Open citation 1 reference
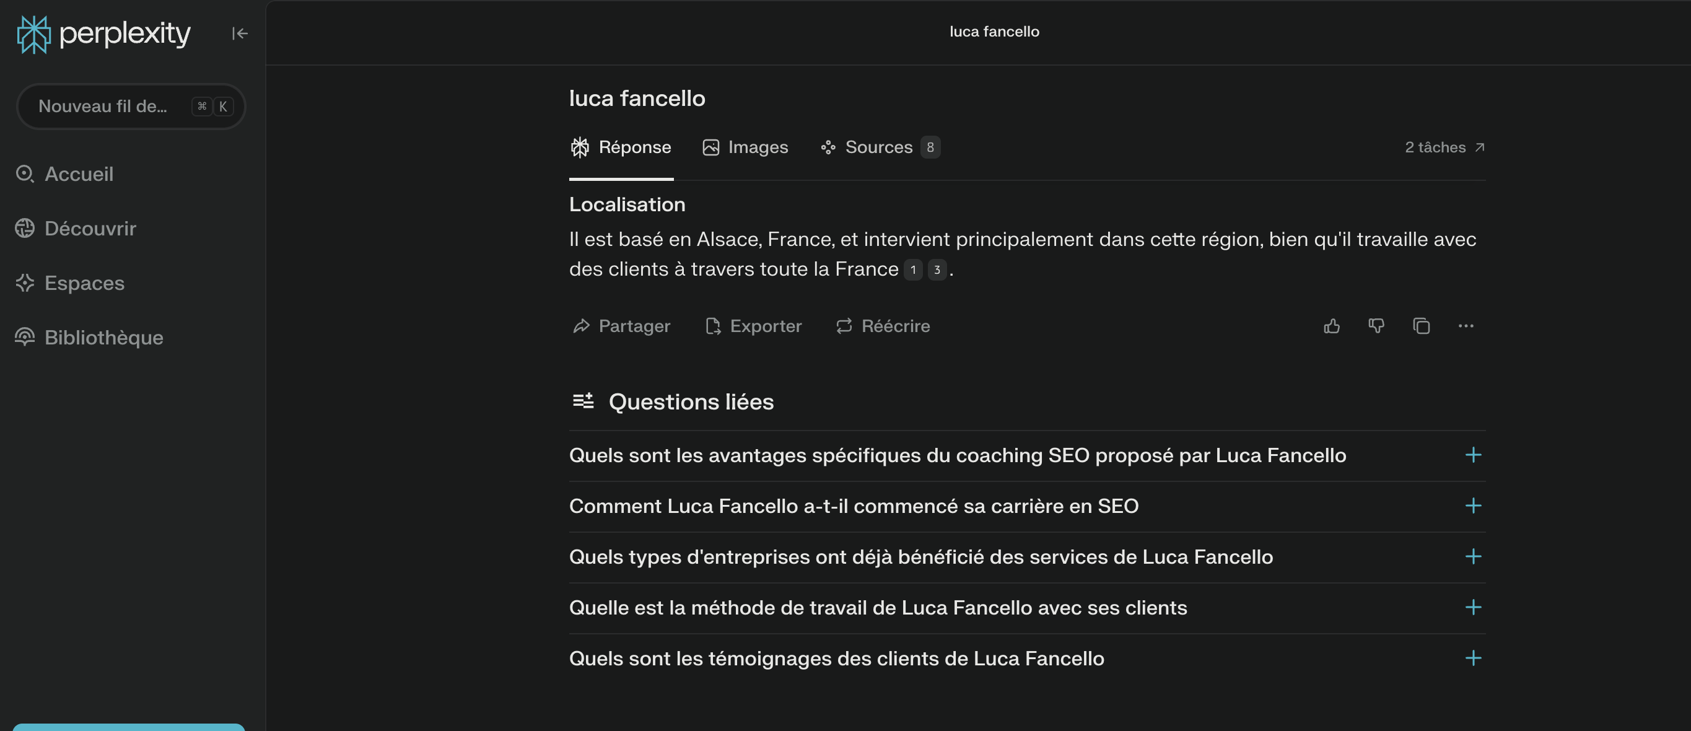 [913, 270]
